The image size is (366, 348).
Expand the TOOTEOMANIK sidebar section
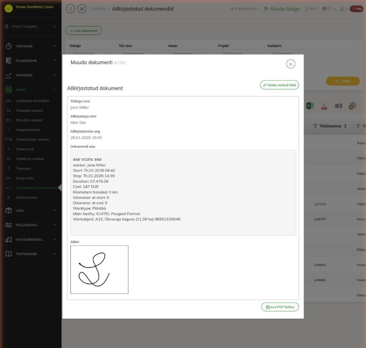[x=31, y=254]
